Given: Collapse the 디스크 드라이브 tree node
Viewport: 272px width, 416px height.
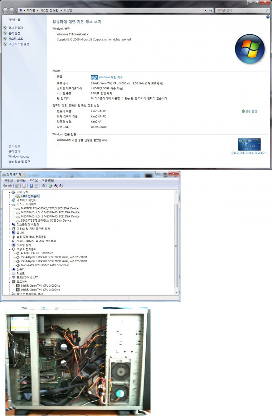Looking at the screenshot, I should point(10,204).
